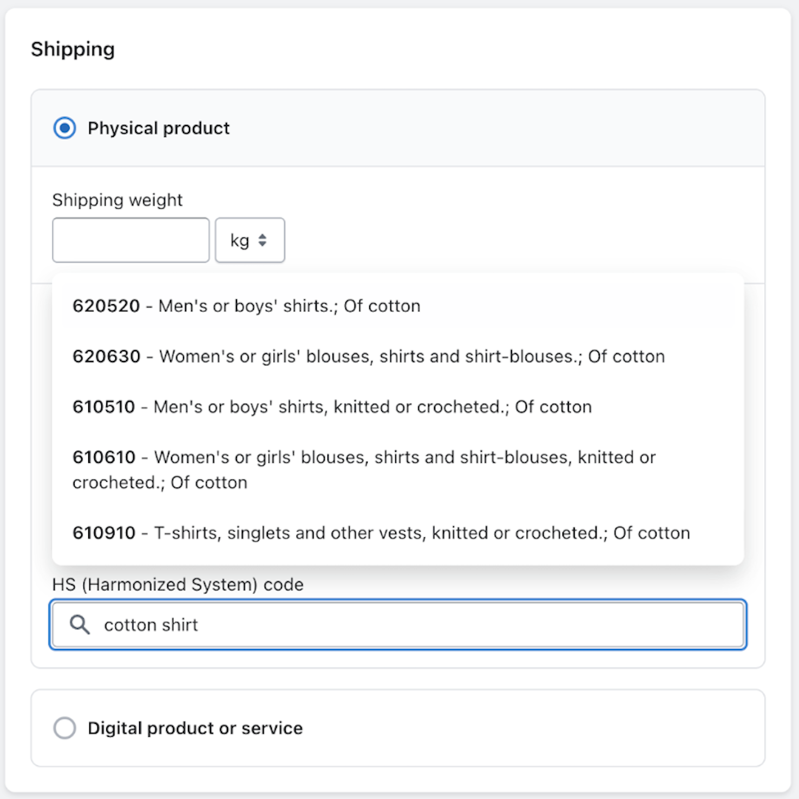
Task: Select 610610 knitted women's blouses option
Action: 364,469
